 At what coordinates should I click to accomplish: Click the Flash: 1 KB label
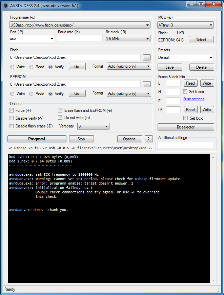171,33
